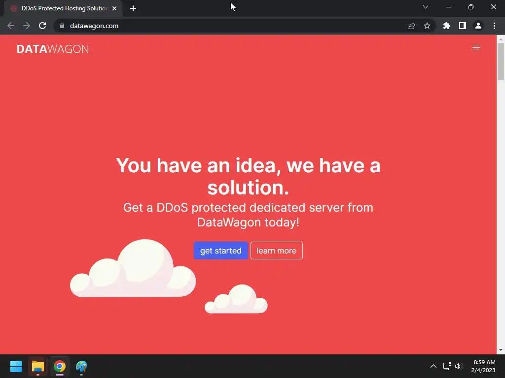Click the DataWagon logo
Screen dimensions: 505x378
point(53,49)
